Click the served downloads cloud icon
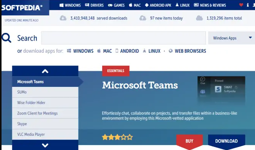Viewport: 255px width, 150px height. (63, 18)
